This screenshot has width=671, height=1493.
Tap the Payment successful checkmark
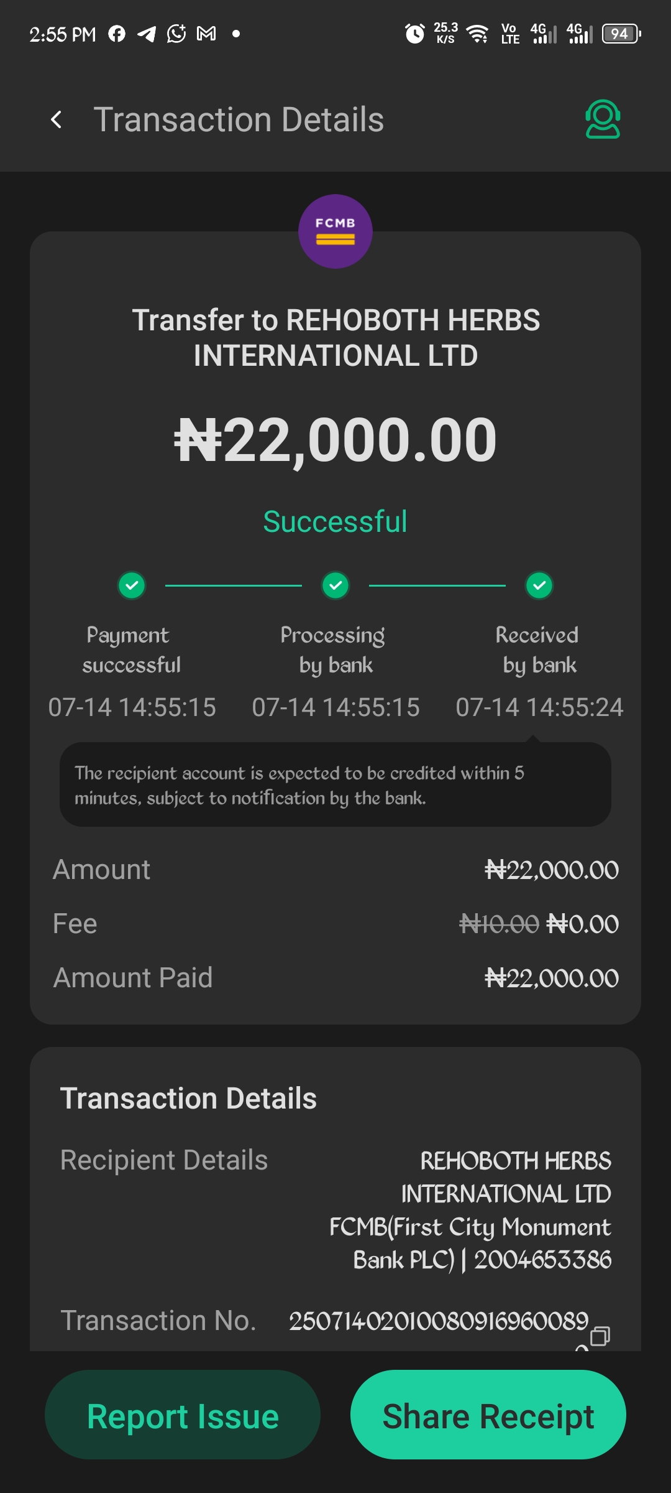point(132,585)
